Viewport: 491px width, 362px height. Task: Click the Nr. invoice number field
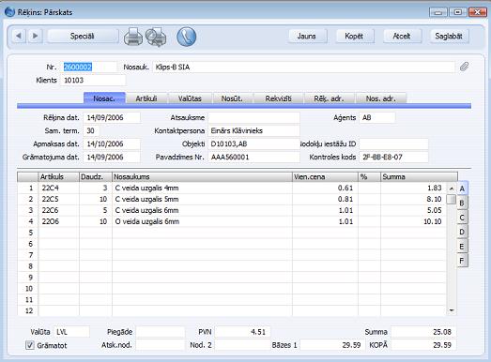pyautogui.click(x=89, y=67)
